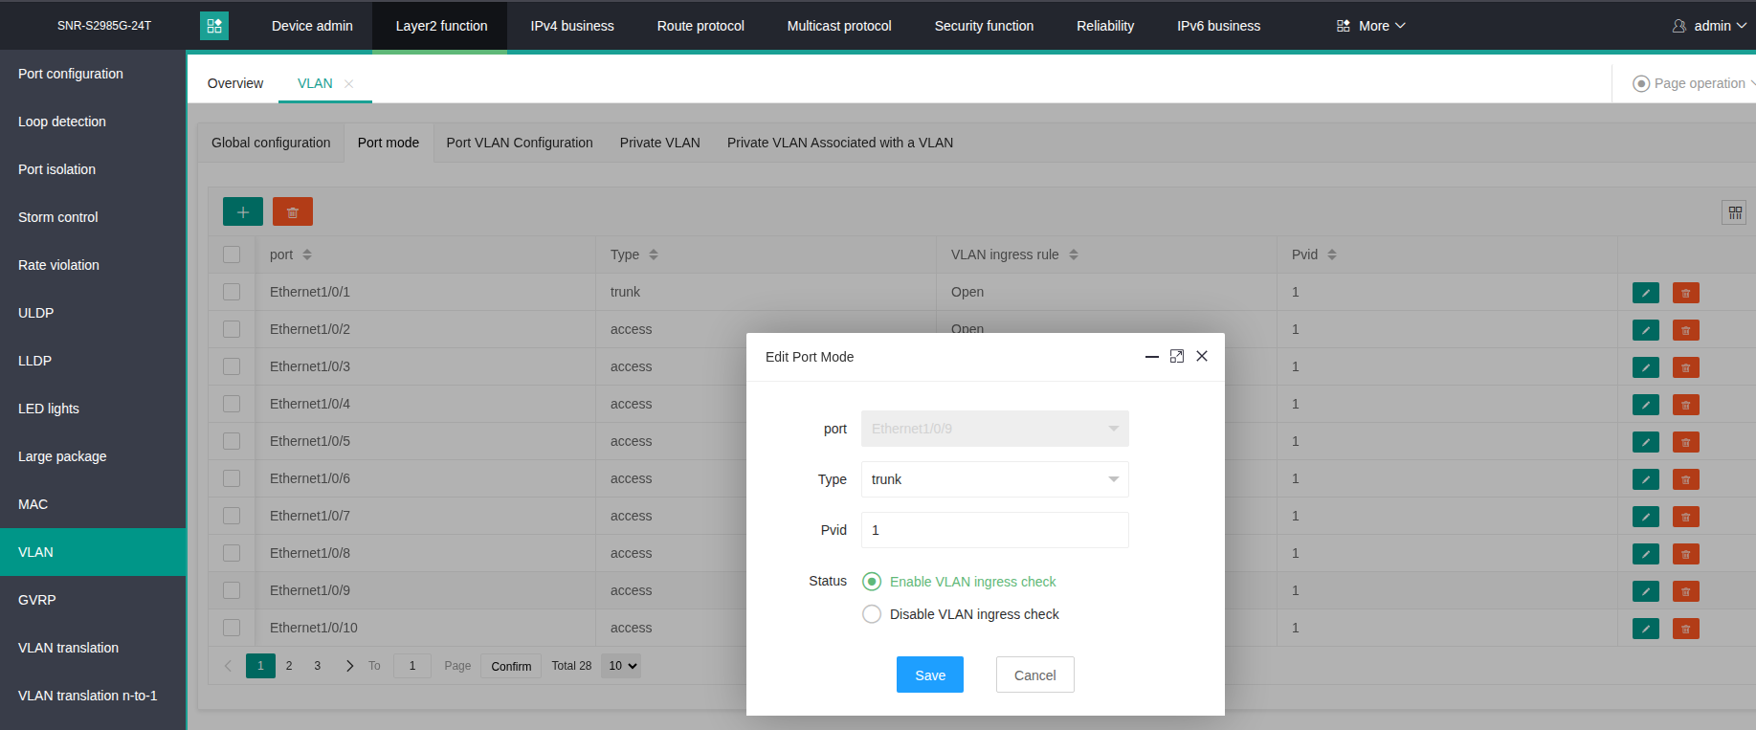
Task: Switch to Global configuration tab
Action: click(x=271, y=143)
